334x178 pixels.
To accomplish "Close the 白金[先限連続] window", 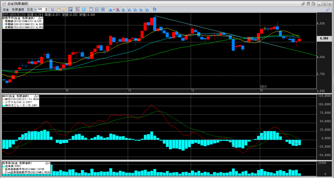I will tap(329, 4).
